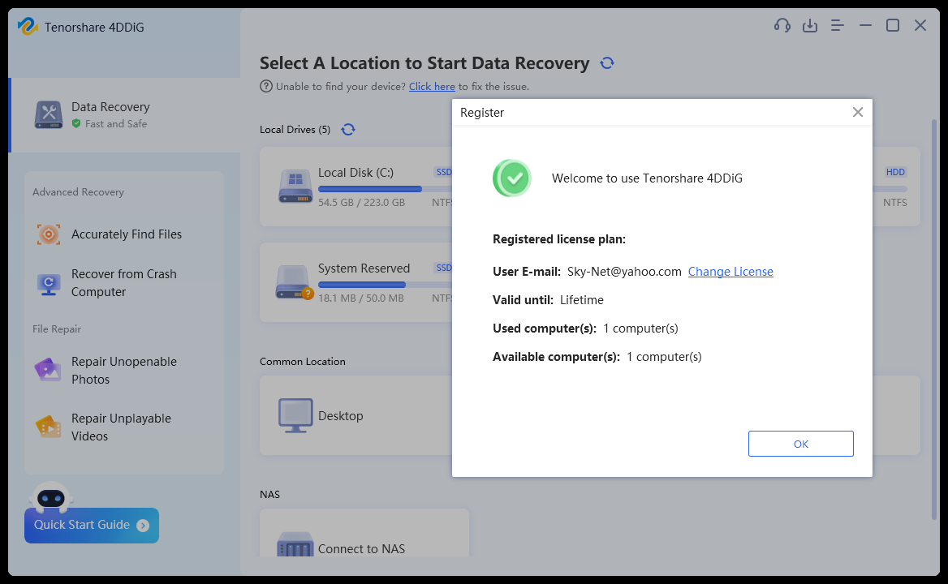Screen dimensions: 948x584
Task: Click the Sky-Net@yahoo.com email text
Action: tap(624, 272)
